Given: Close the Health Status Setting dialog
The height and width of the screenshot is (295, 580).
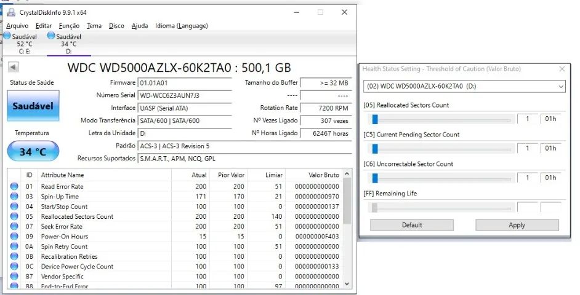Looking at the screenshot, I should [x=562, y=69].
